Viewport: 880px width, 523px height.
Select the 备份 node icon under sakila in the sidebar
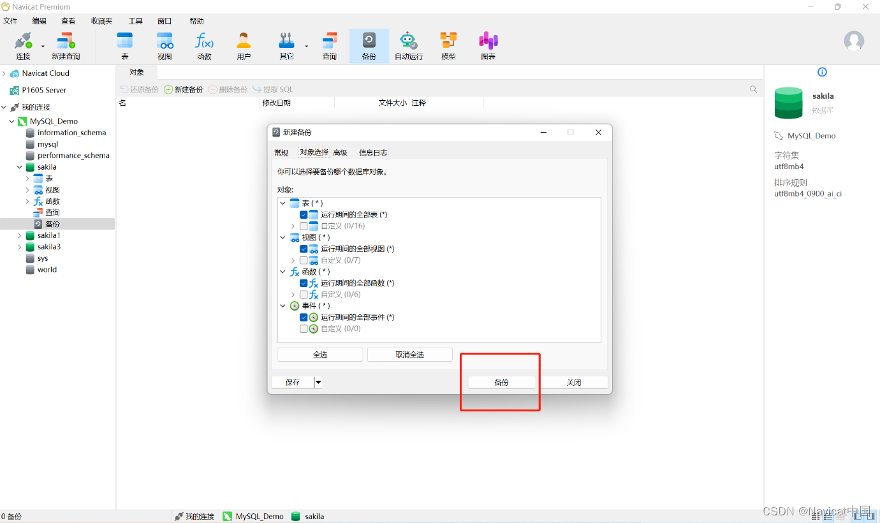pyautogui.click(x=38, y=224)
